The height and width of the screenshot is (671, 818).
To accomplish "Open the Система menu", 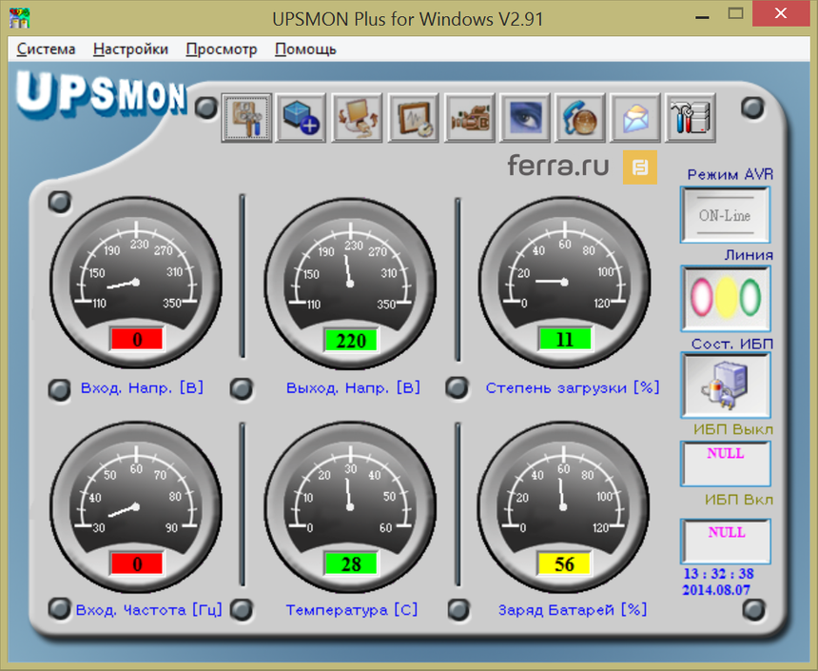I will 46,49.
